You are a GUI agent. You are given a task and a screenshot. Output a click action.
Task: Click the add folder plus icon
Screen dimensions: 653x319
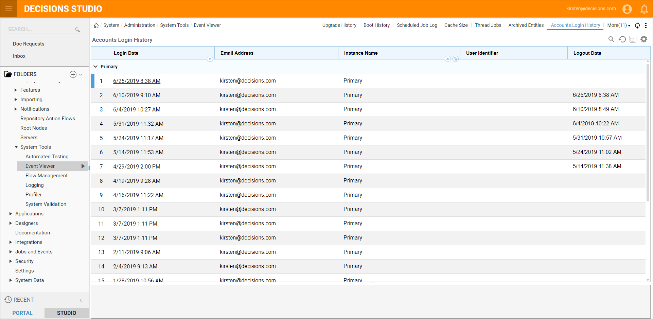[x=73, y=74]
